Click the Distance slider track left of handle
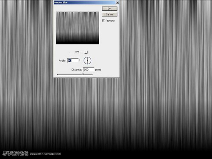The height and width of the screenshot is (159, 212). pos(70,74)
